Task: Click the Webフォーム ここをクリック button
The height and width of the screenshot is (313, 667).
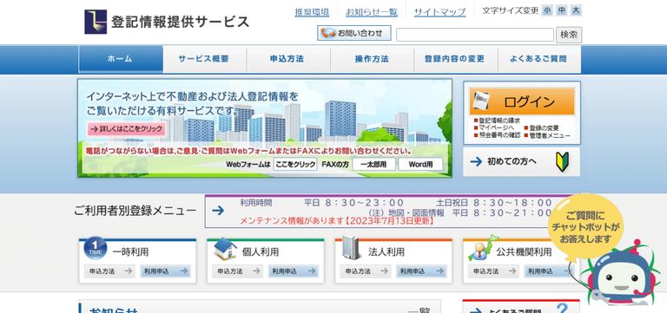Action: coord(295,164)
